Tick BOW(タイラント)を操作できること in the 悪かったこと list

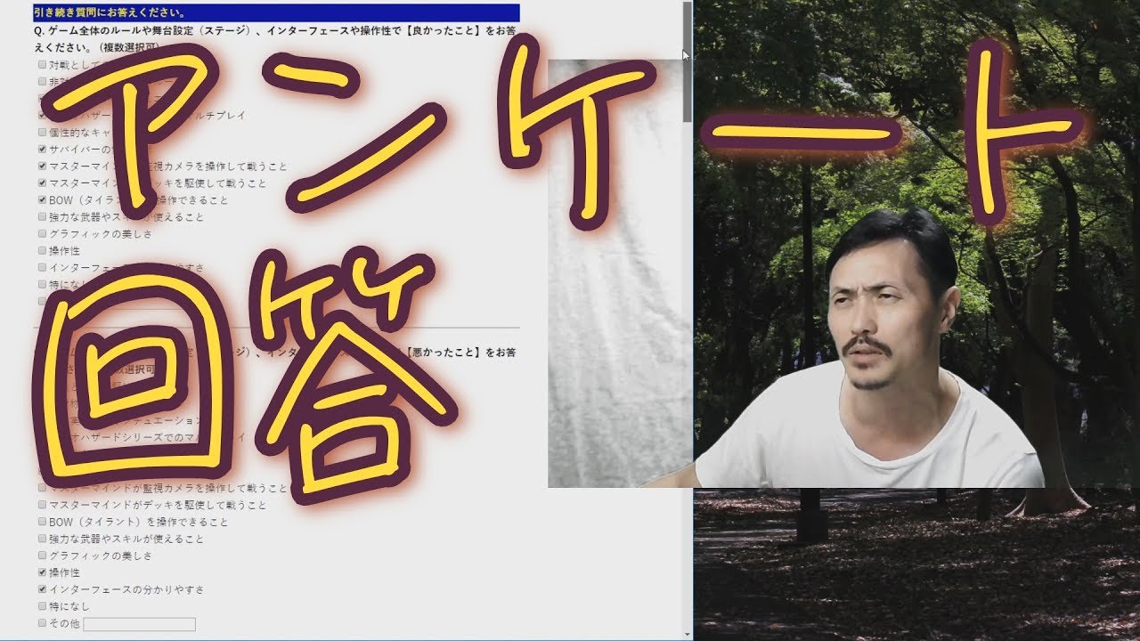[42, 522]
